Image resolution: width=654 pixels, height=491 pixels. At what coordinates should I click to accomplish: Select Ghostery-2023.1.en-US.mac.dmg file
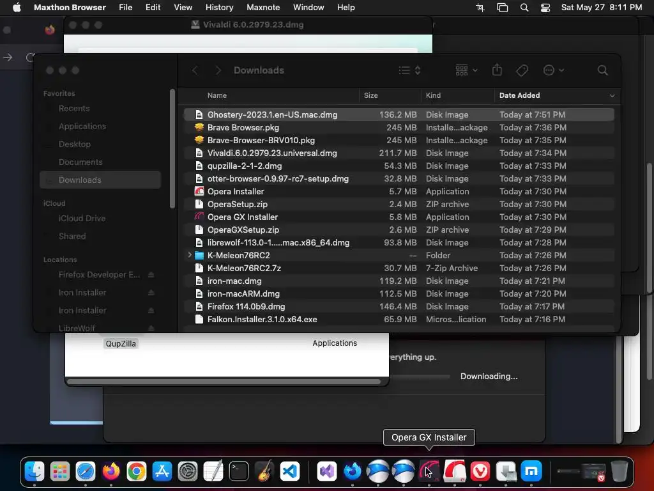point(399,114)
